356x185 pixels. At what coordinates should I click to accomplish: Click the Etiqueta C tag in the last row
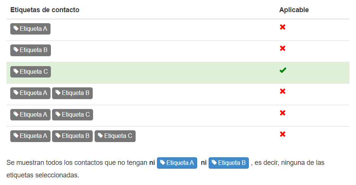[115, 136]
